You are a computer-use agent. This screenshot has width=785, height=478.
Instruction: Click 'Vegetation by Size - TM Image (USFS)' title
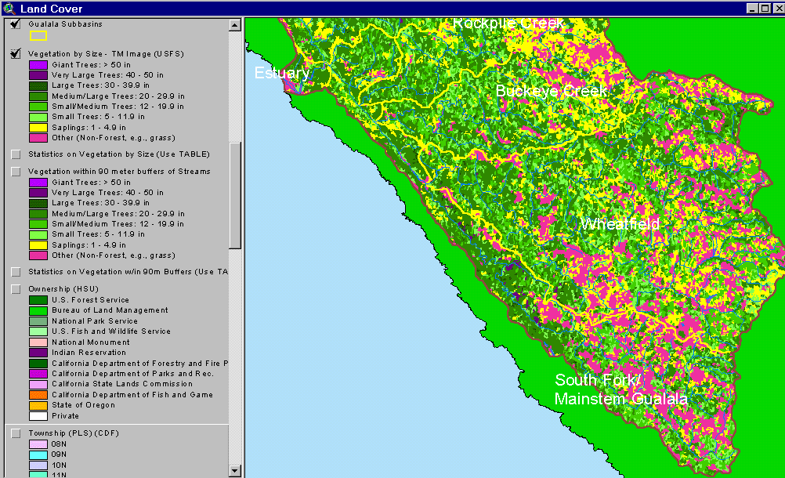point(106,53)
